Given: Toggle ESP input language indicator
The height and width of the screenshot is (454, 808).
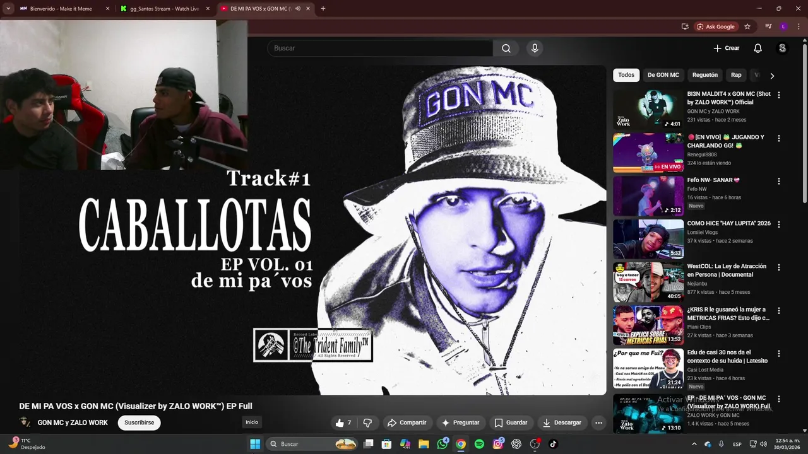Looking at the screenshot, I should 737,444.
